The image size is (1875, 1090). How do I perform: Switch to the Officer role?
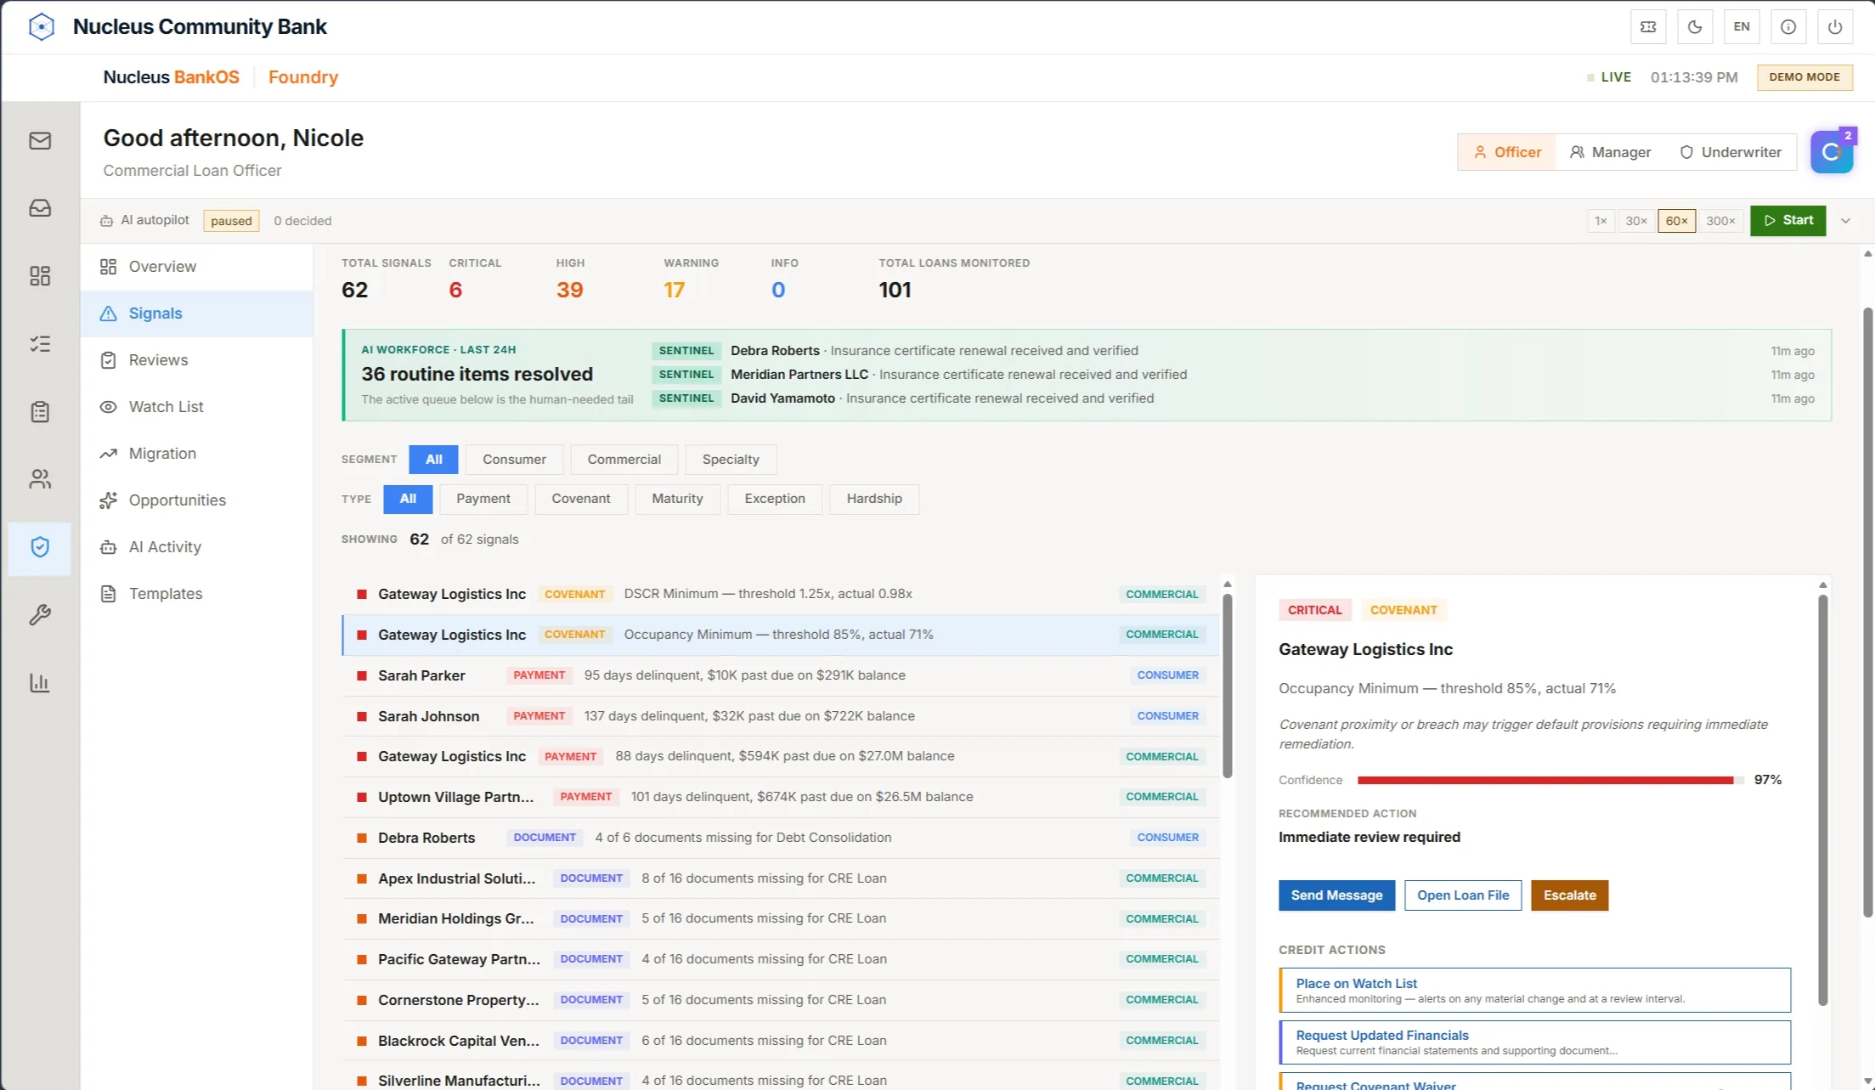click(1507, 152)
